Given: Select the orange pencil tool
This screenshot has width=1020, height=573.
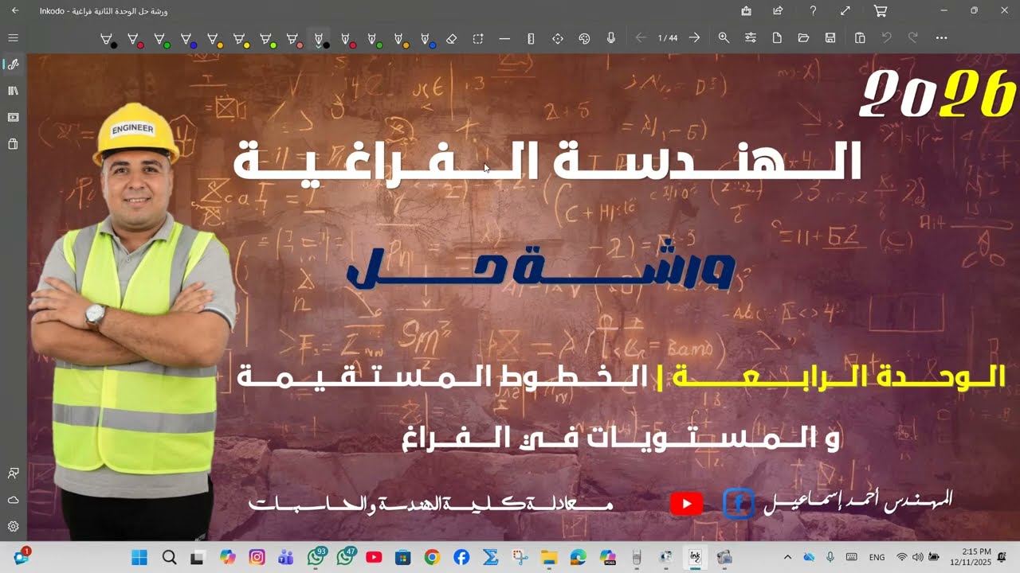Looking at the screenshot, I should coord(400,39).
